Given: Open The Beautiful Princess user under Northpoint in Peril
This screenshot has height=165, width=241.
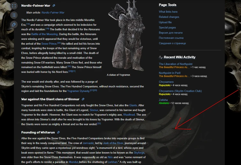Looking at the screenshot, I should [x=174, y=76].
